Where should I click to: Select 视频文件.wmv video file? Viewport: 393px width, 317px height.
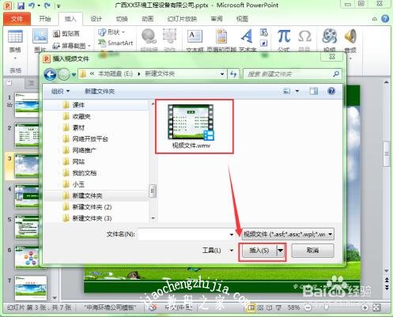click(191, 126)
